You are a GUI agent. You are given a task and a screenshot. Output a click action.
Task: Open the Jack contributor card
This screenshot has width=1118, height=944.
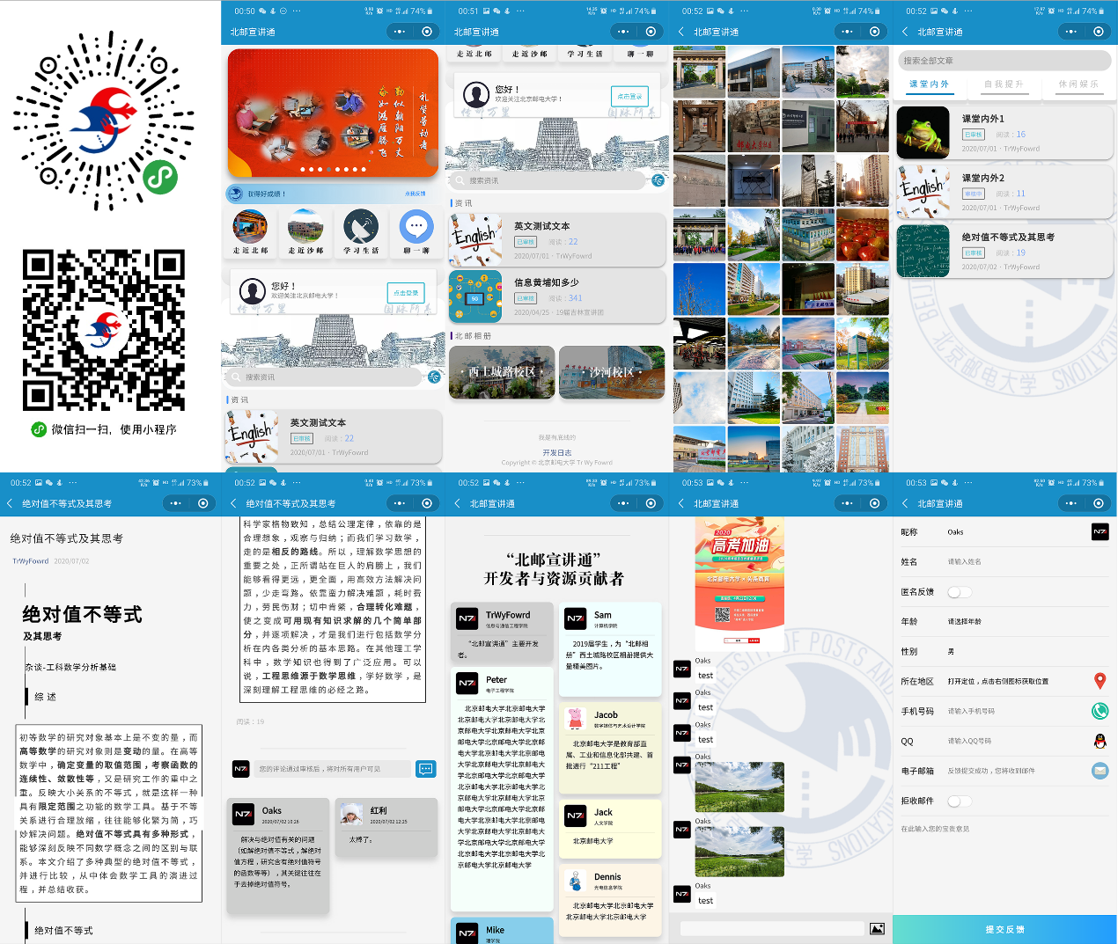click(x=610, y=829)
